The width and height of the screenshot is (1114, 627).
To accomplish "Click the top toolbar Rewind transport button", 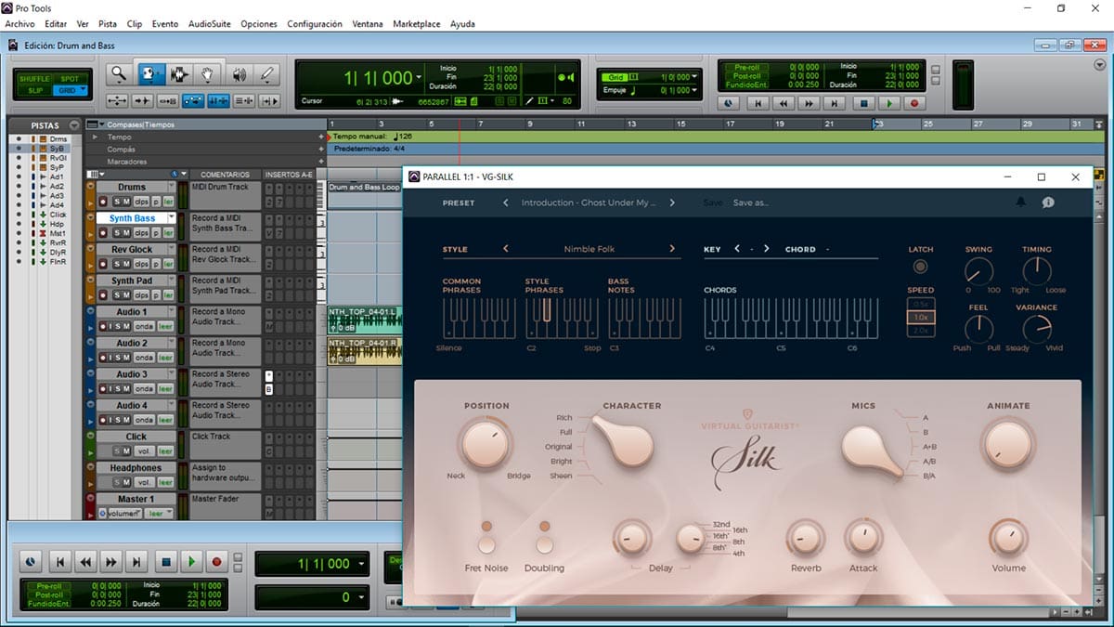I will (x=784, y=104).
